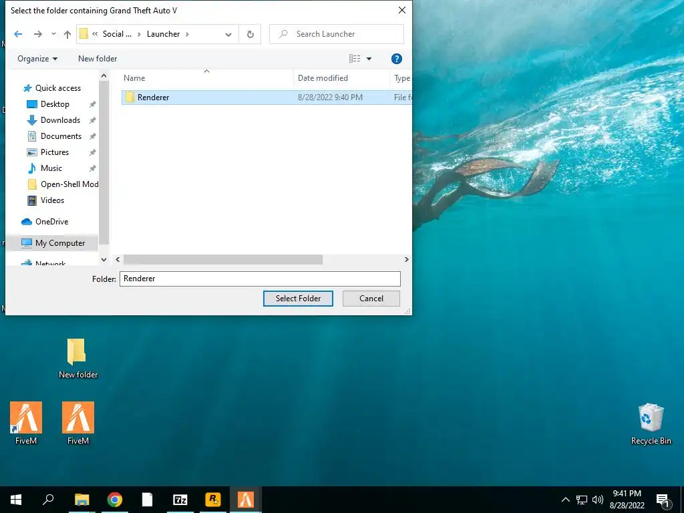This screenshot has width=684, height=513.
Task: Select the Recycle Bin desktop icon
Action: click(651, 424)
